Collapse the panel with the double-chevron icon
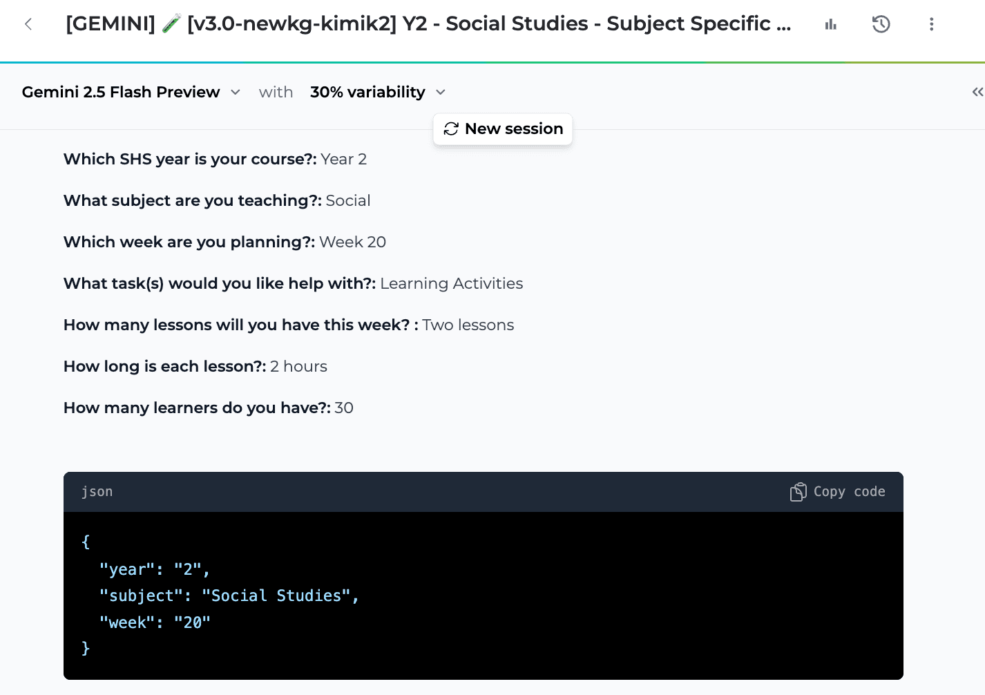 [977, 91]
